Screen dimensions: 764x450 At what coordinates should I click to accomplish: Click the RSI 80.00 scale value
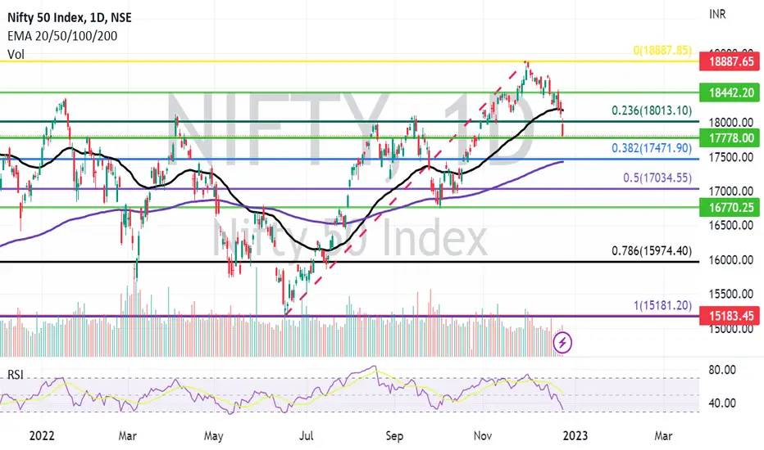(722, 370)
